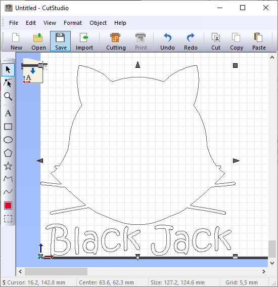Click the Grid value in status bar
The height and width of the screenshot is (287, 278).
coord(242,282)
